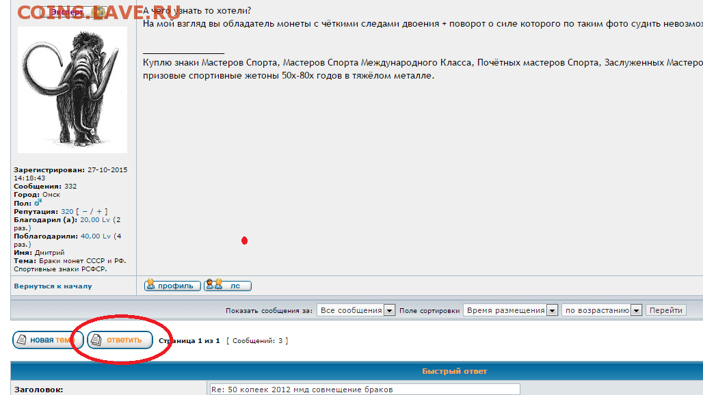The width and height of the screenshot is (703, 395).
Task: Focus the Заголовок subject input field
Action: (365, 389)
